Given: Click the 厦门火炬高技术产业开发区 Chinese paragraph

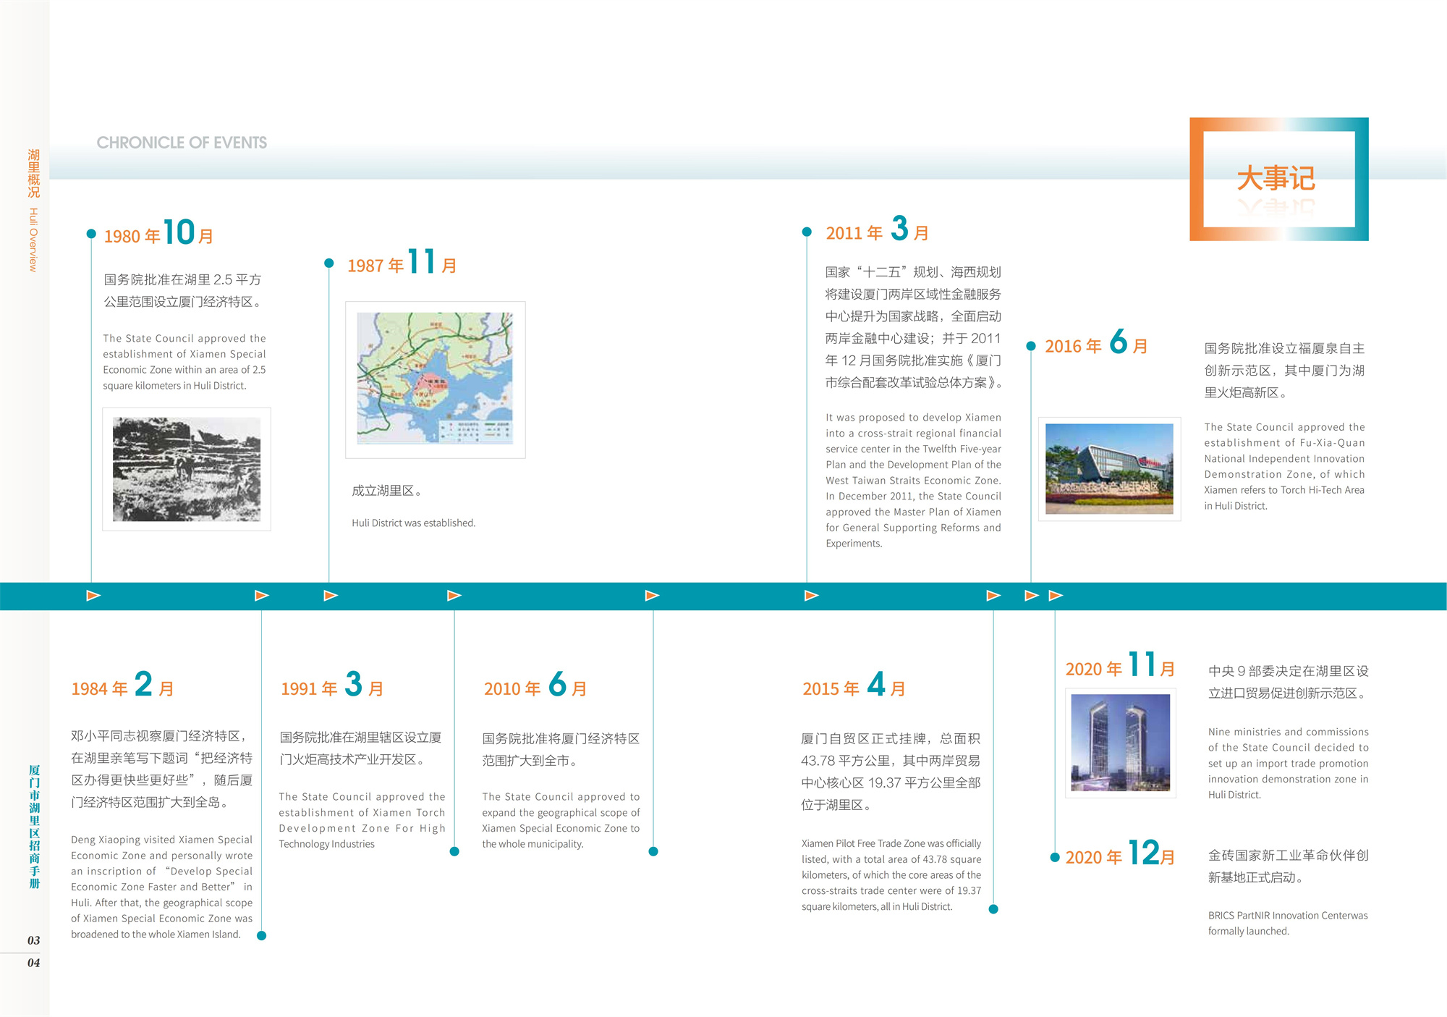Looking at the screenshot, I should point(360,748).
